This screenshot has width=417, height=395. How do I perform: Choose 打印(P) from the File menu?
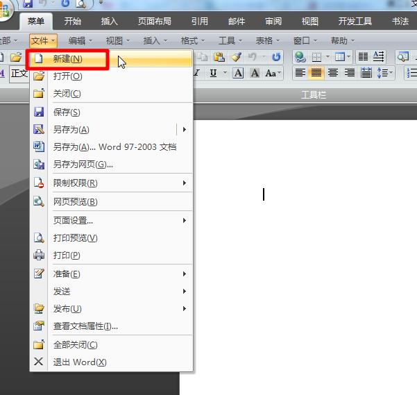click(x=111, y=255)
